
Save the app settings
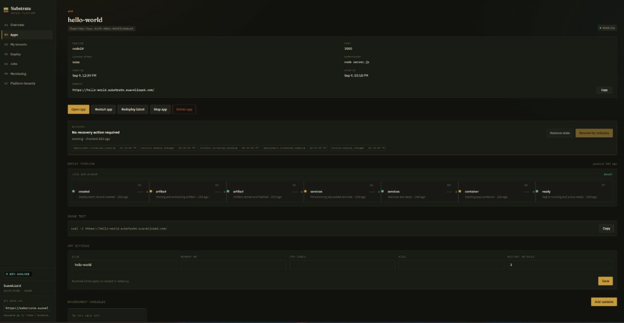point(605,281)
